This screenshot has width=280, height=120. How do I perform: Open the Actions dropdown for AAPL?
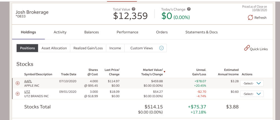[252, 83]
